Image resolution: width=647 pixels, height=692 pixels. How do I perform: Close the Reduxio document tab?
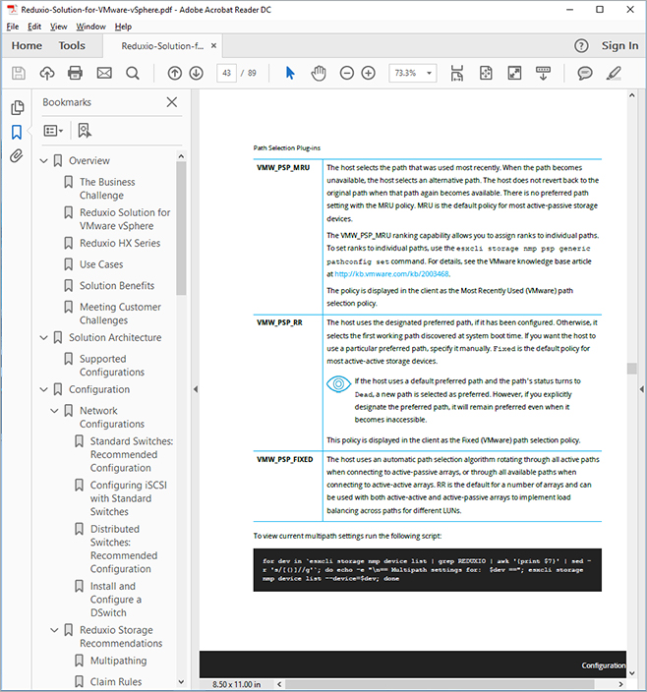(213, 45)
